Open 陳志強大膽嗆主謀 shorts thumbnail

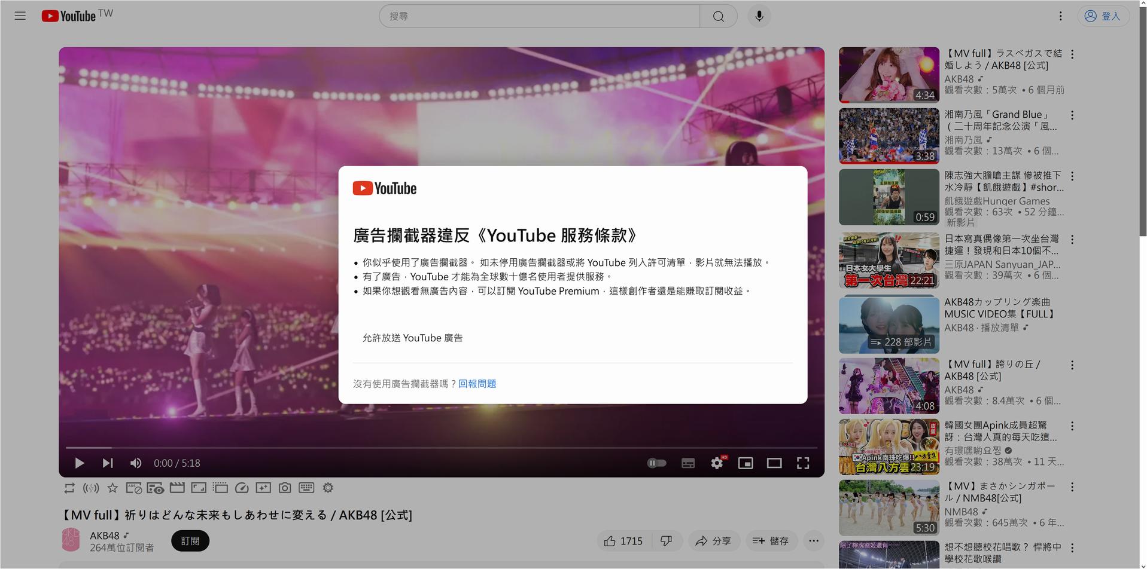click(x=889, y=197)
